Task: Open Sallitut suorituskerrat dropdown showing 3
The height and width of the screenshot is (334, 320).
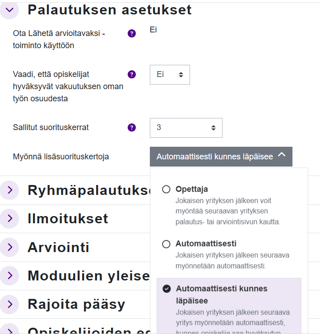Action: pyautogui.click(x=186, y=128)
